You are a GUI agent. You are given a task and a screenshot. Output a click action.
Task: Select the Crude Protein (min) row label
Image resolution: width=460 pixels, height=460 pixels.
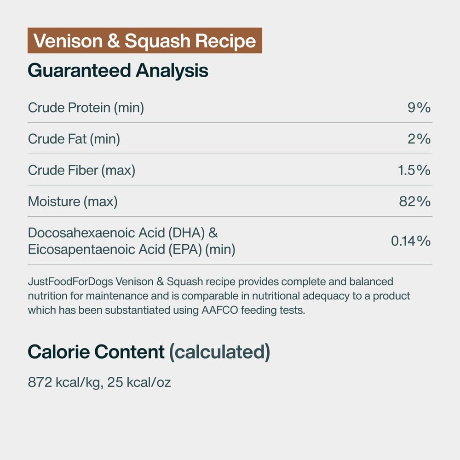tap(86, 108)
